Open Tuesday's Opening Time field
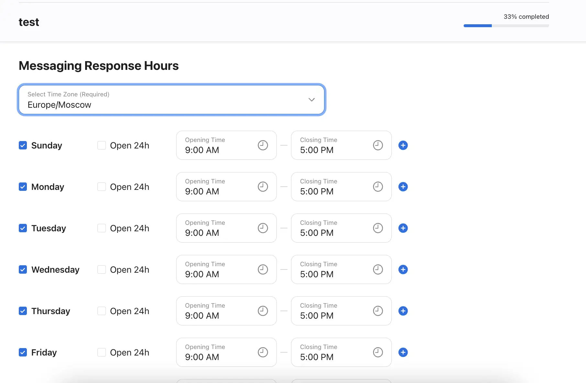Viewport: 586px width, 383px height. pos(220,228)
